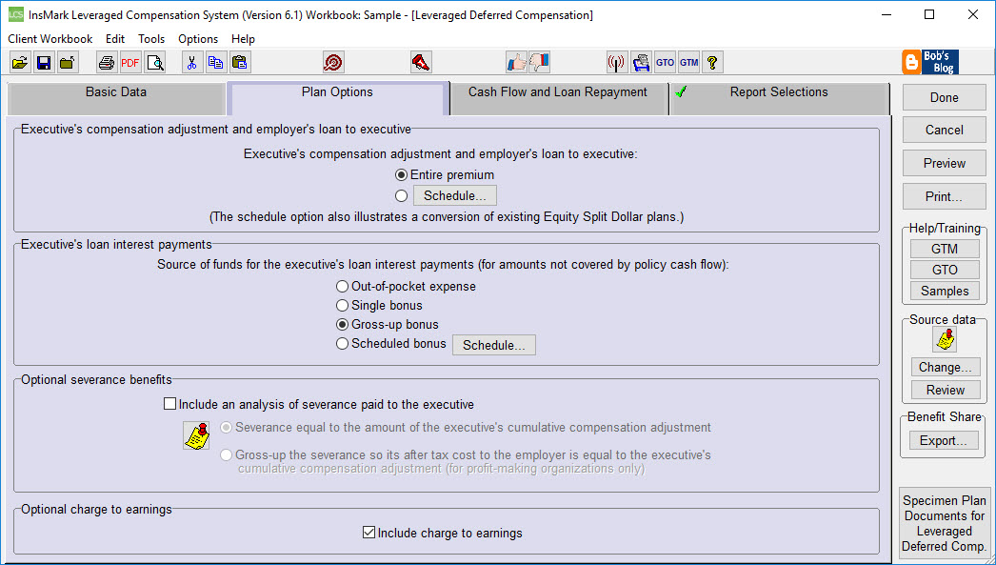Image resolution: width=996 pixels, height=565 pixels.
Task: Click the red bullseye toolbar icon
Action: [x=333, y=61]
